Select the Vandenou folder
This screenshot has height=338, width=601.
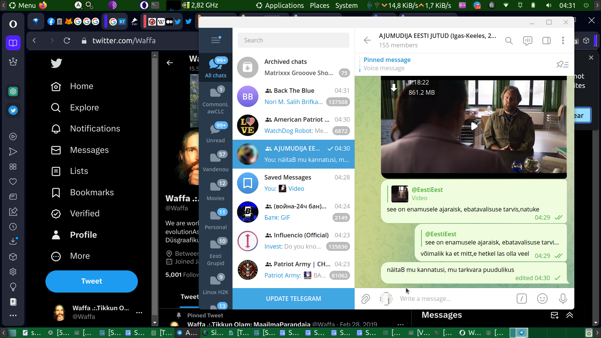point(216,161)
